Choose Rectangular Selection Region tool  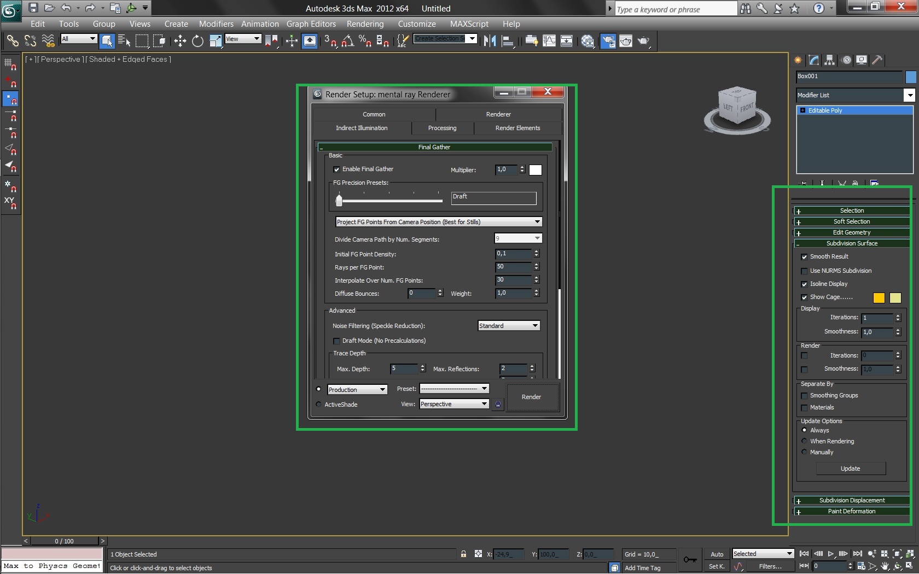pos(142,40)
